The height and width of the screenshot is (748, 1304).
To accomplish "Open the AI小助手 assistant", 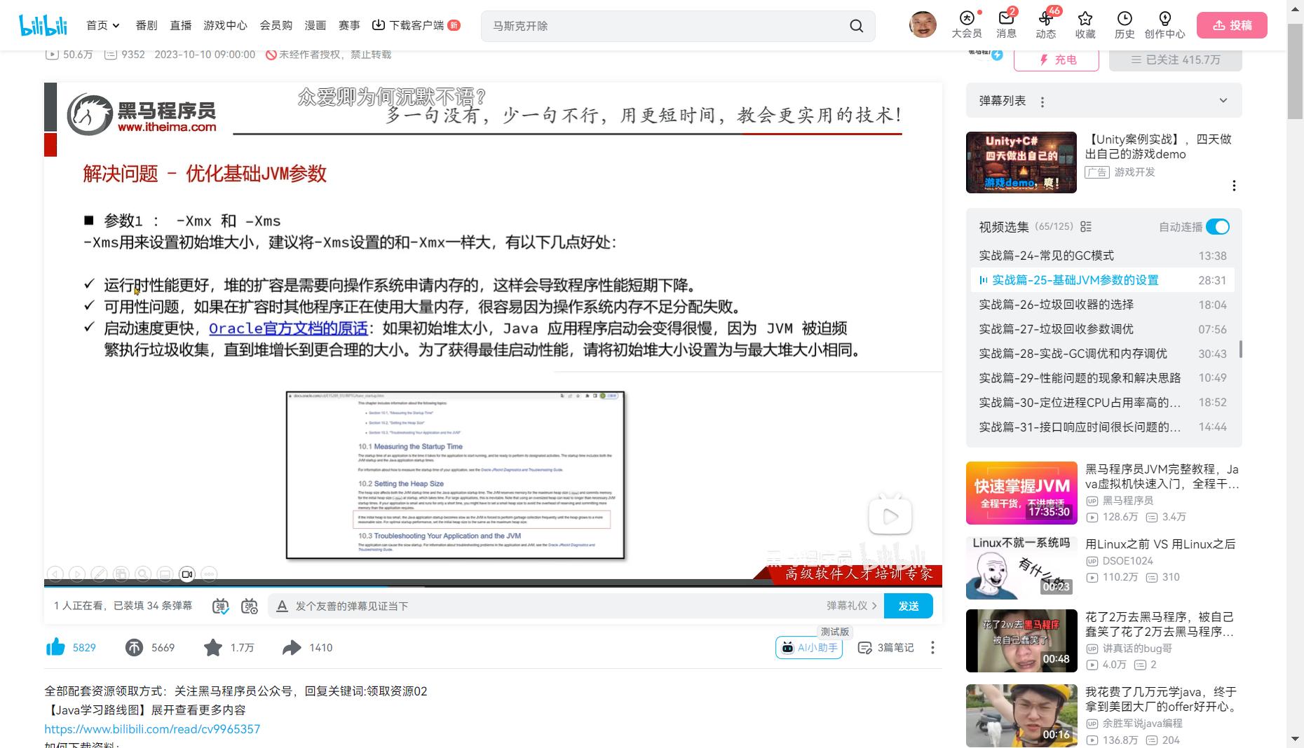I will [808, 647].
